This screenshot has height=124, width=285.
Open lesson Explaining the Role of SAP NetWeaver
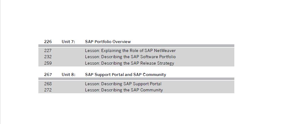click(130, 50)
